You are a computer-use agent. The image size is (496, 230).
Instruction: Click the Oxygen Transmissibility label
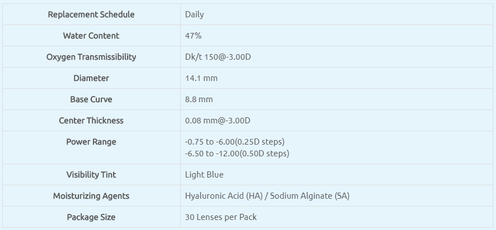click(91, 57)
